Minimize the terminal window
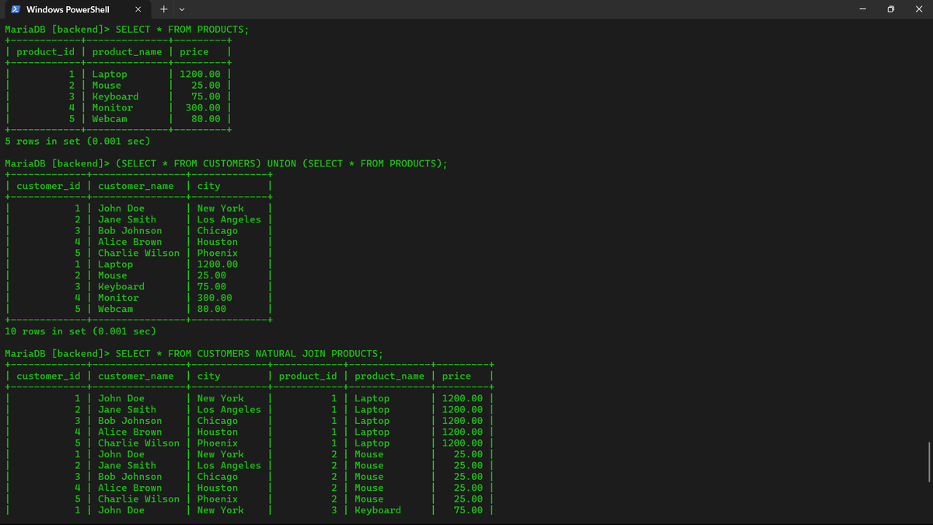933x525 pixels. pyautogui.click(x=861, y=9)
